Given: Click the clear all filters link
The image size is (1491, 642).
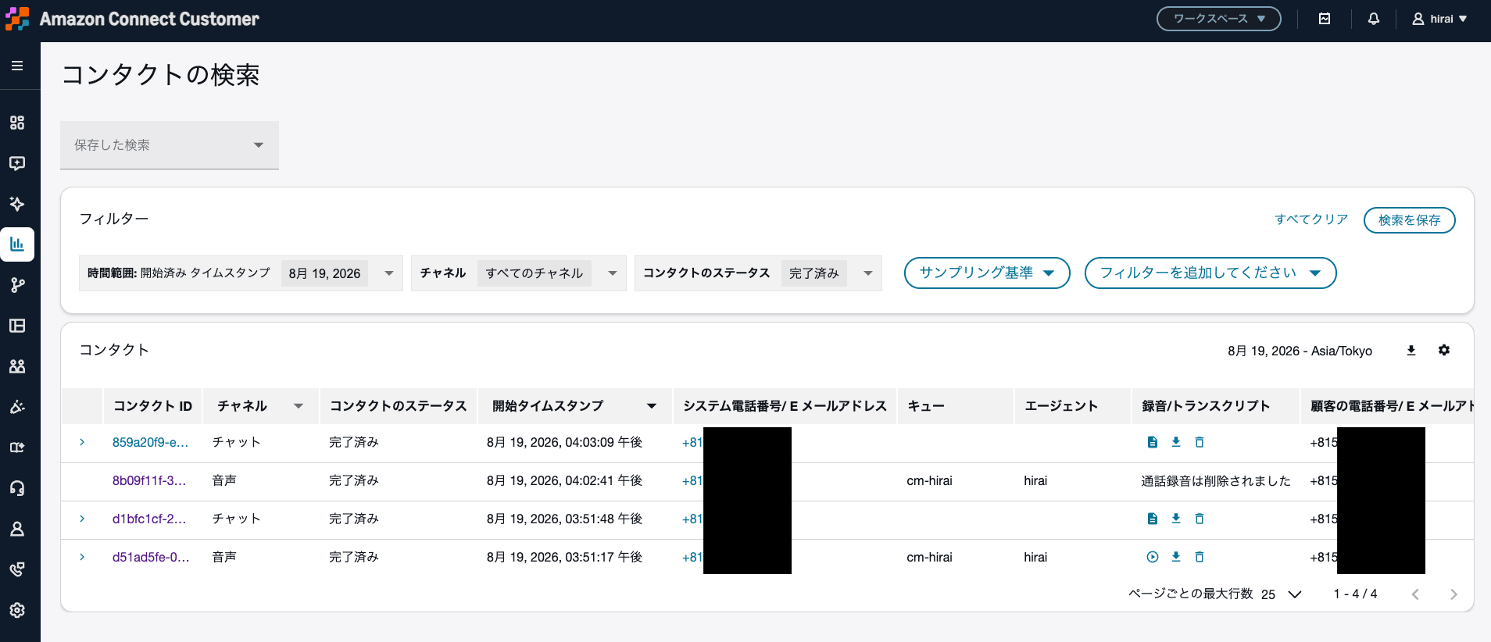Looking at the screenshot, I should [1311, 219].
